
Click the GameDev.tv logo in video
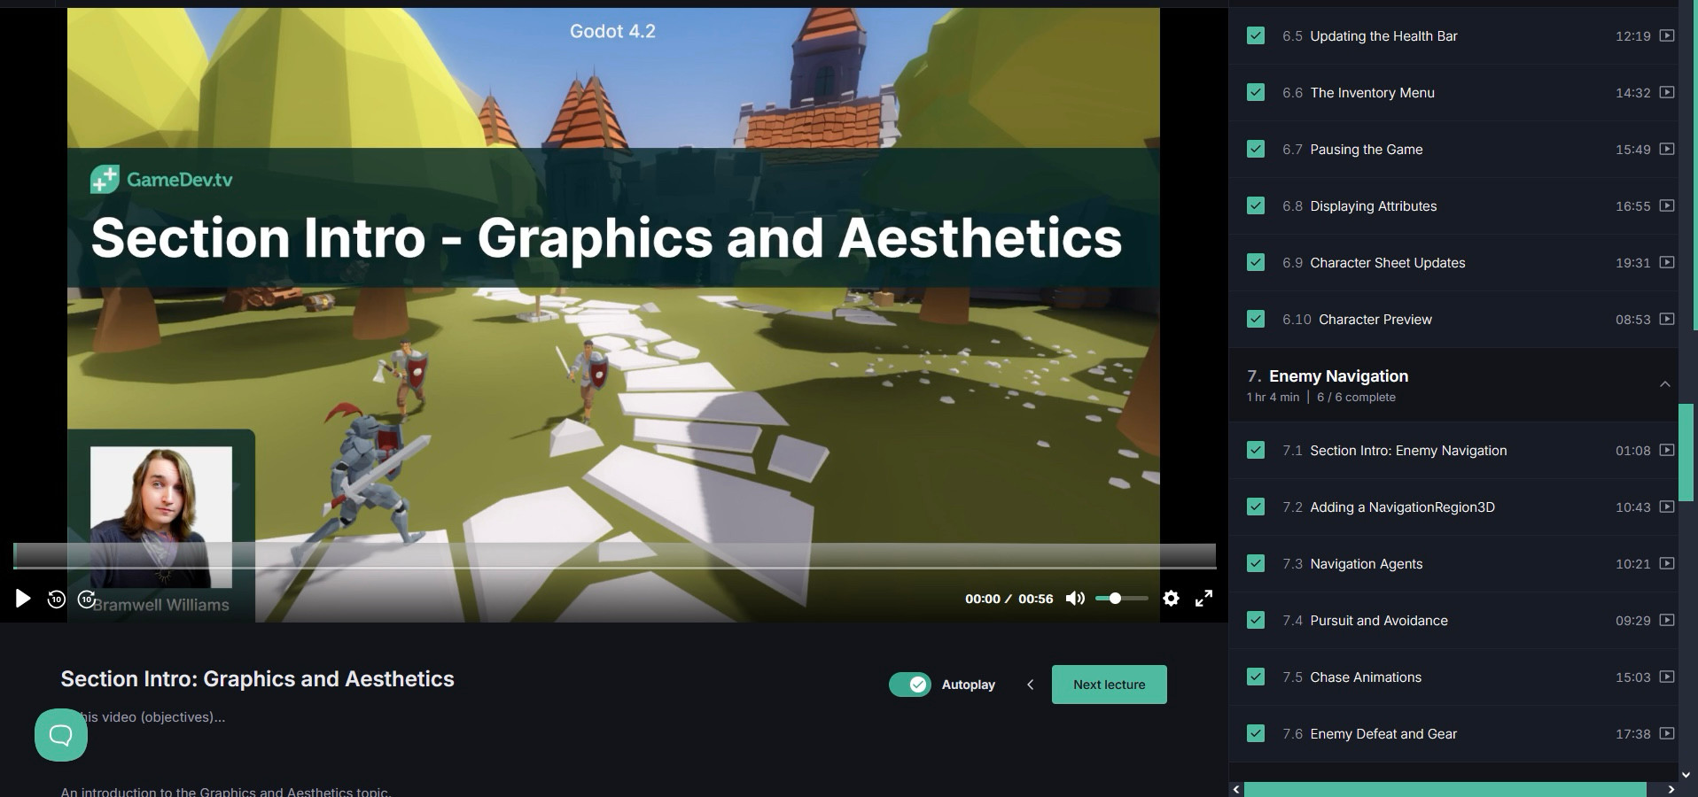coord(161,180)
